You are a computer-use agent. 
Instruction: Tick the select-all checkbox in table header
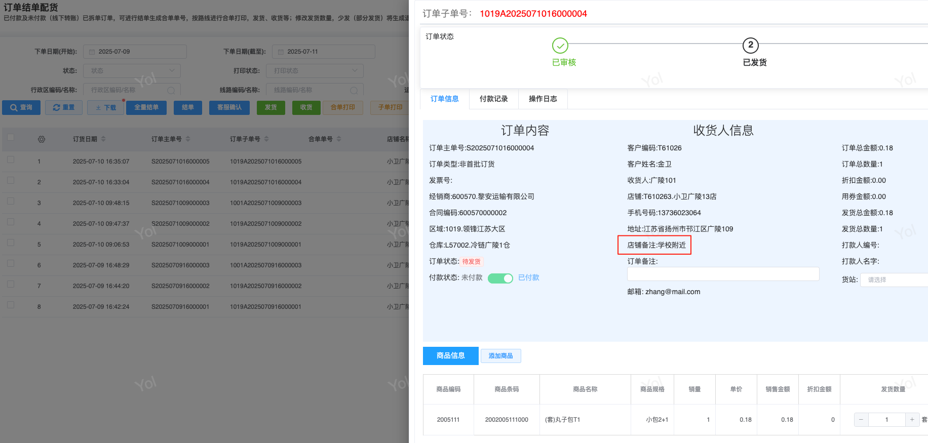11,137
